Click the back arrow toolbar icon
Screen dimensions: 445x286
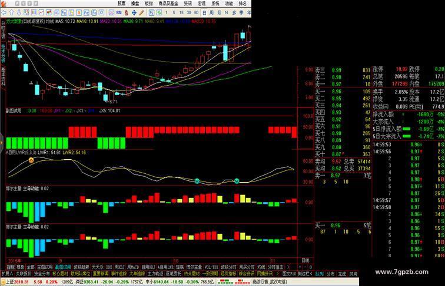[4, 12]
